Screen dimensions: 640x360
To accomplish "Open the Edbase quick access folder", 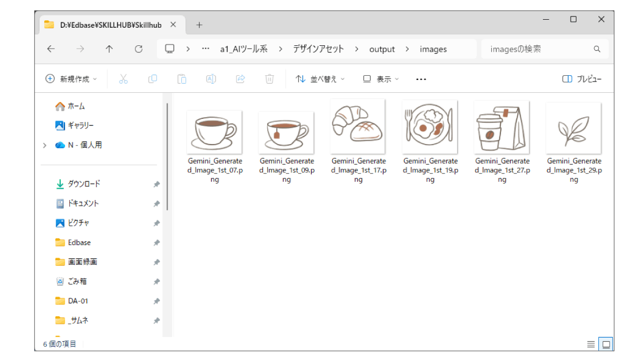I will pyautogui.click(x=73, y=243).
